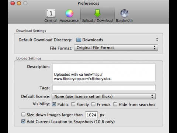Click the Upload Settings section title
The image size is (177, 133).
click(x=29, y=58)
